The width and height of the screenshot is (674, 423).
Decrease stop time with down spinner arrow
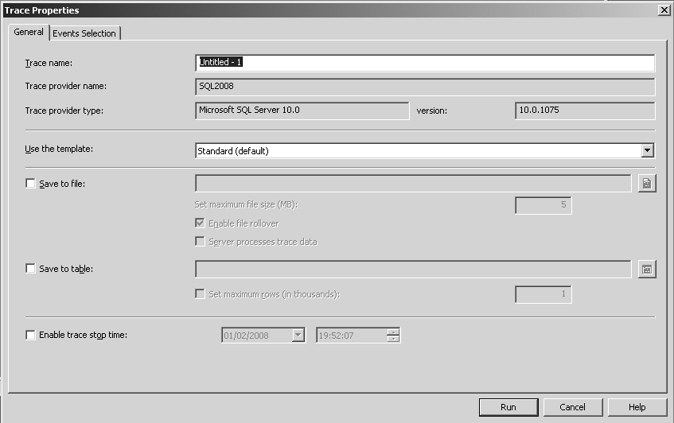[x=393, y=339]
